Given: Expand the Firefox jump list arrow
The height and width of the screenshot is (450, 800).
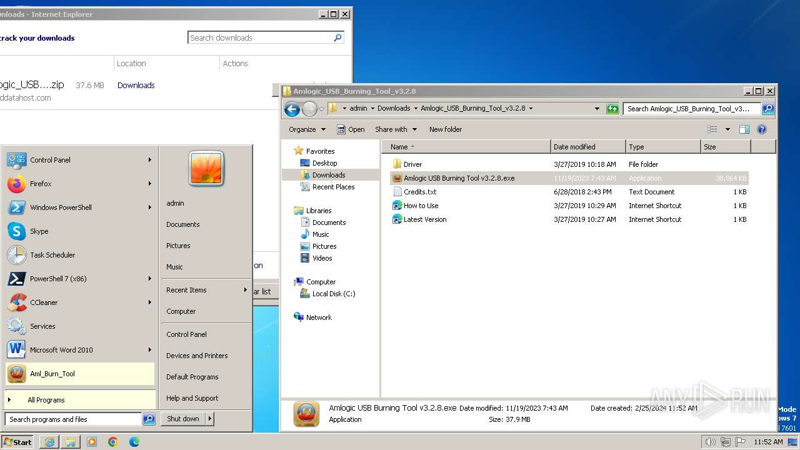Looking at the screenshot, I should (150, 184).
